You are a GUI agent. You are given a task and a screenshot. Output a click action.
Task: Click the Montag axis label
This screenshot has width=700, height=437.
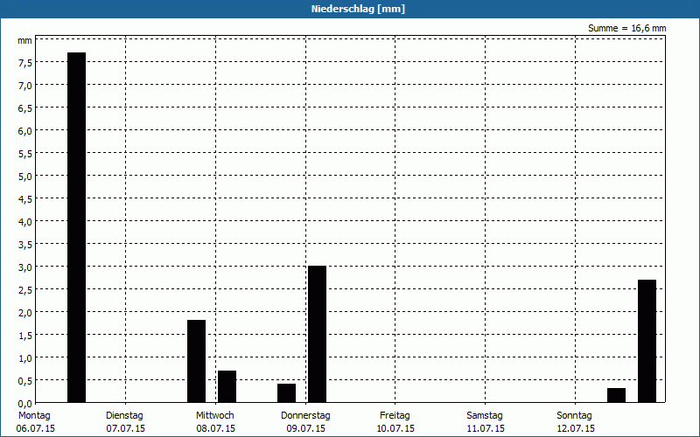point(34,416)
